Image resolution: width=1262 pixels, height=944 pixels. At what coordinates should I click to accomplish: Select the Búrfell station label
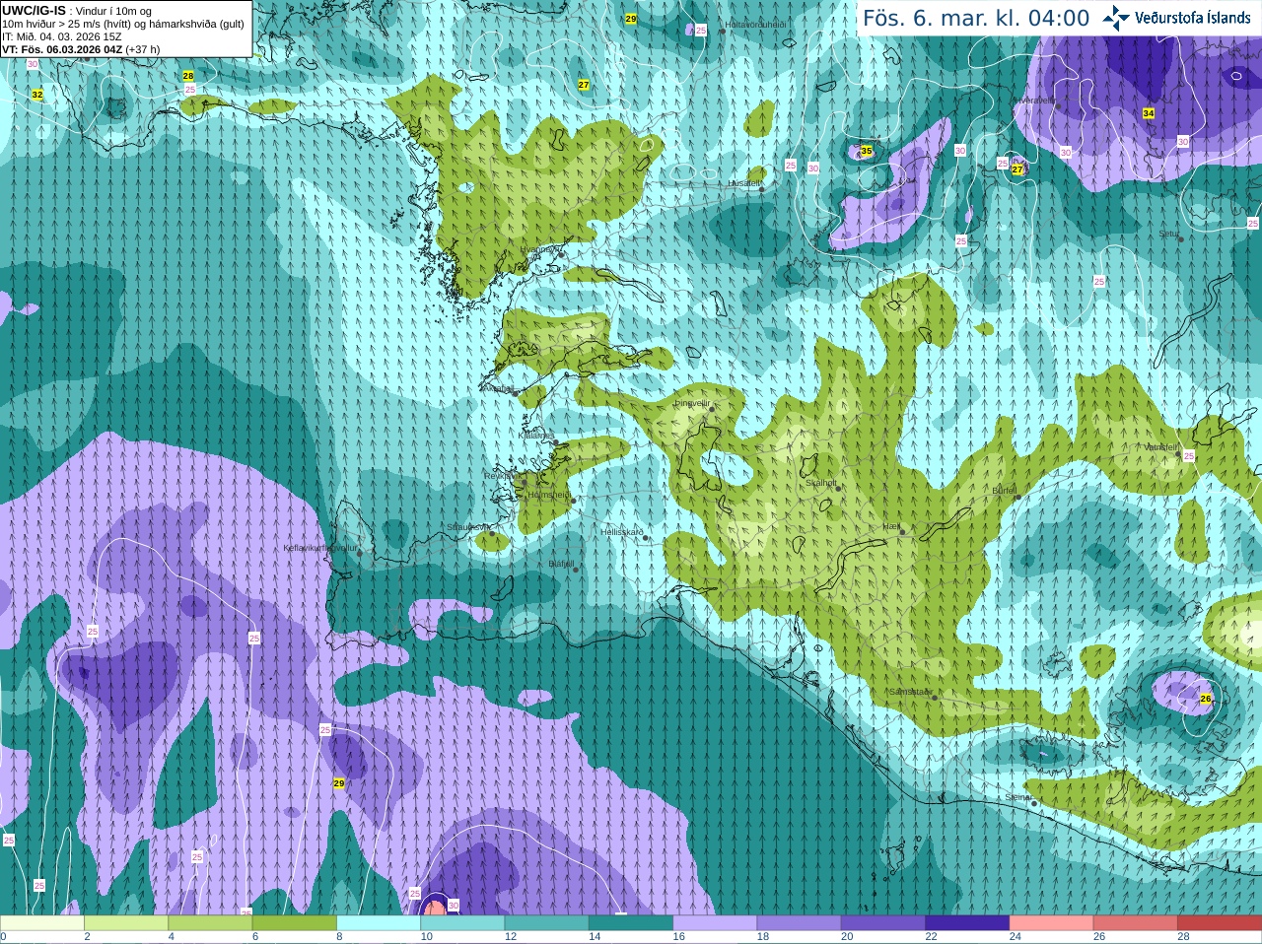tap(1005, 490)
